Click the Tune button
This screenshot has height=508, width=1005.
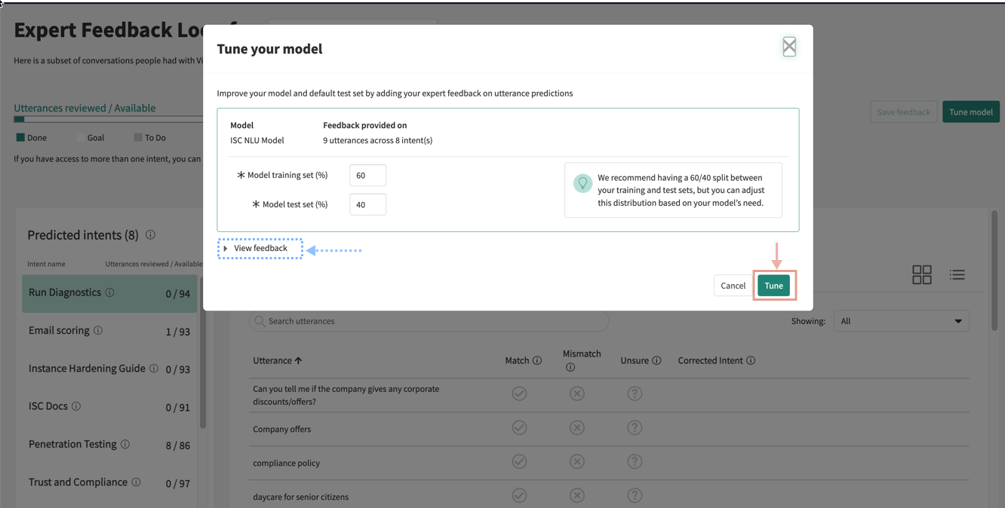773,286
